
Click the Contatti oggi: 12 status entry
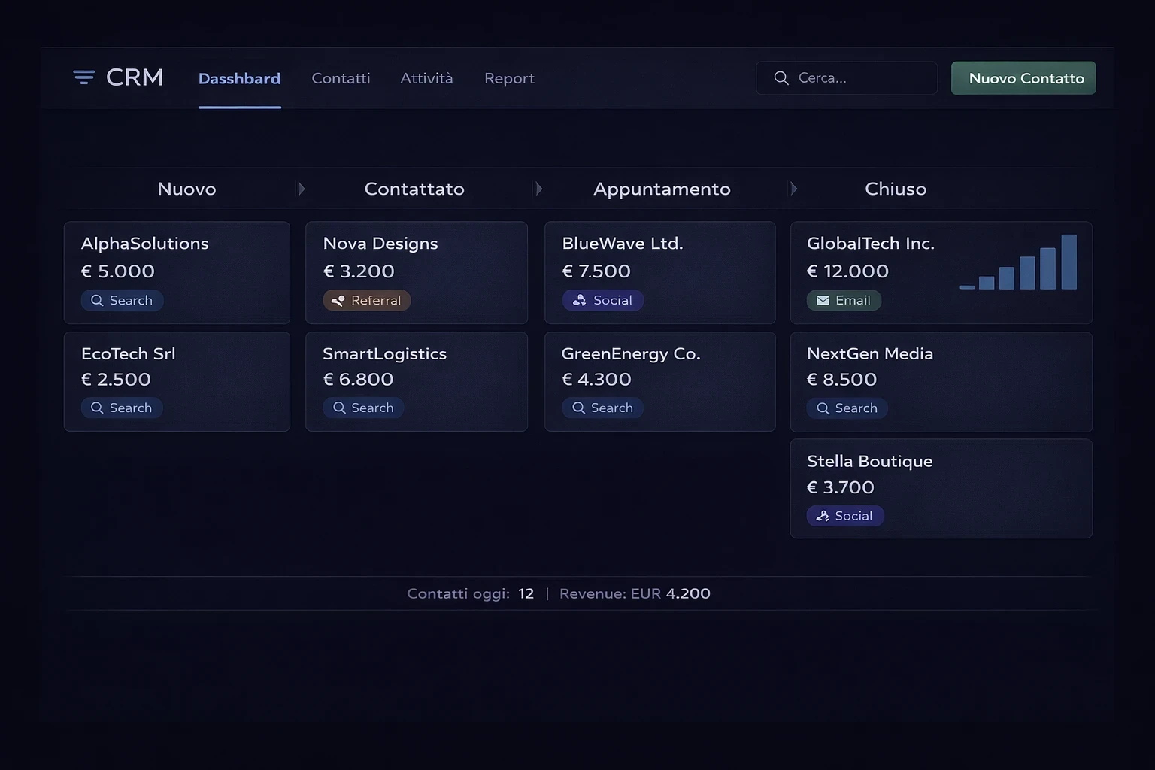tap(471, 593)
